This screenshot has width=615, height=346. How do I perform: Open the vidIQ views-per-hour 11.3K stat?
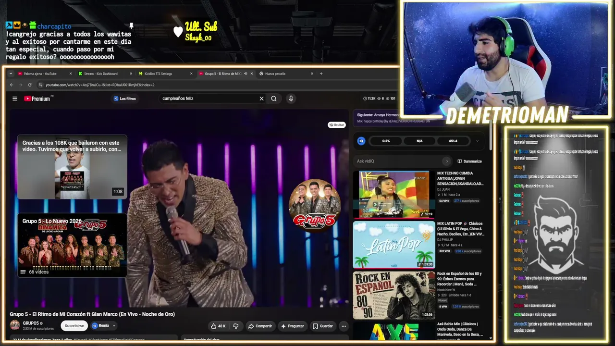369,99
